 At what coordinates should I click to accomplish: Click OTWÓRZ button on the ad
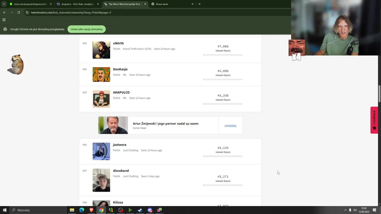click(x=230, y=126)
